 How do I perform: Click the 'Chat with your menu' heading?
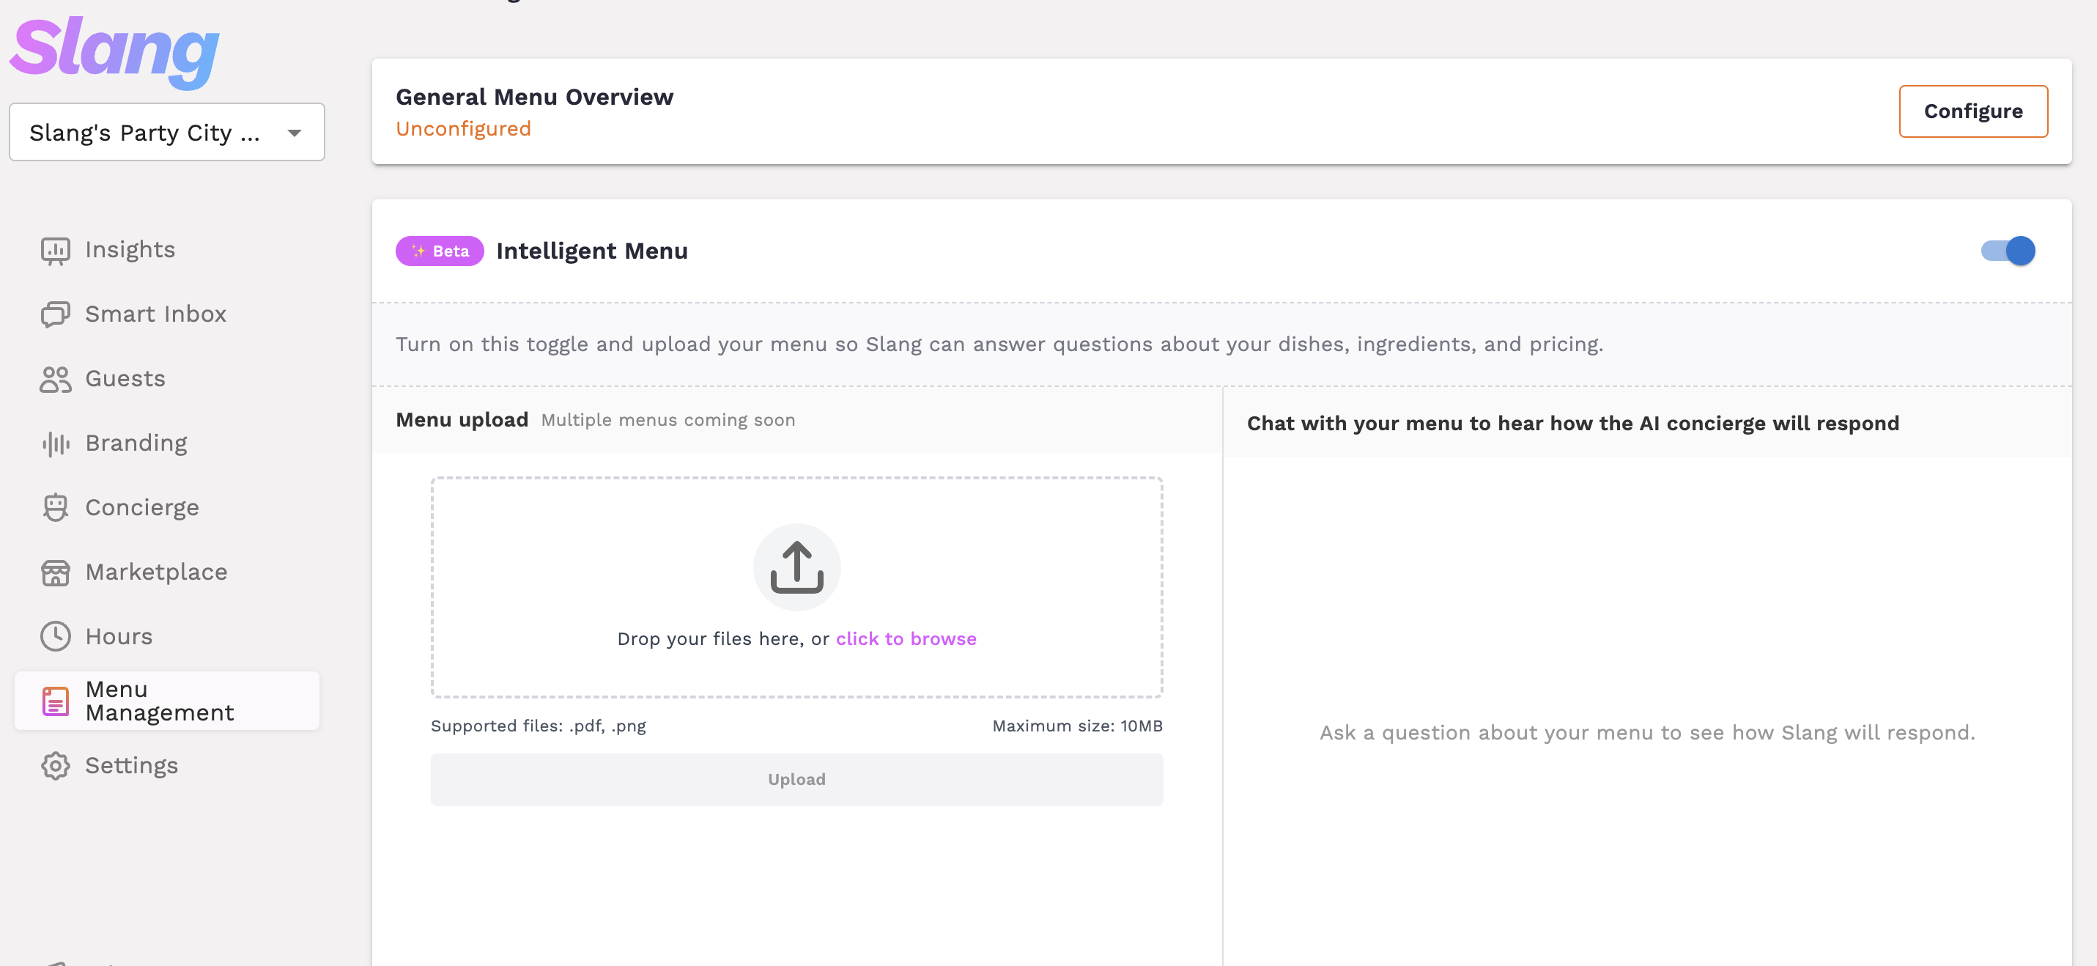[x=1572, y=424]
